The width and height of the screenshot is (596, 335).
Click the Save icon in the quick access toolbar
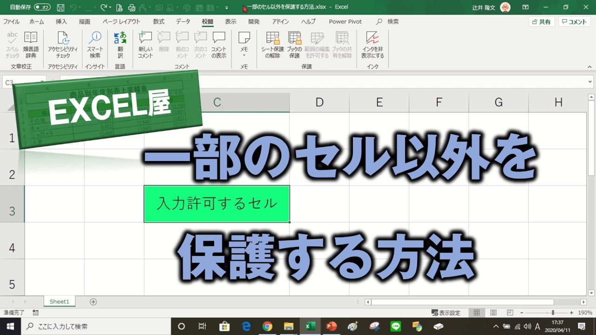pos(61,7)
